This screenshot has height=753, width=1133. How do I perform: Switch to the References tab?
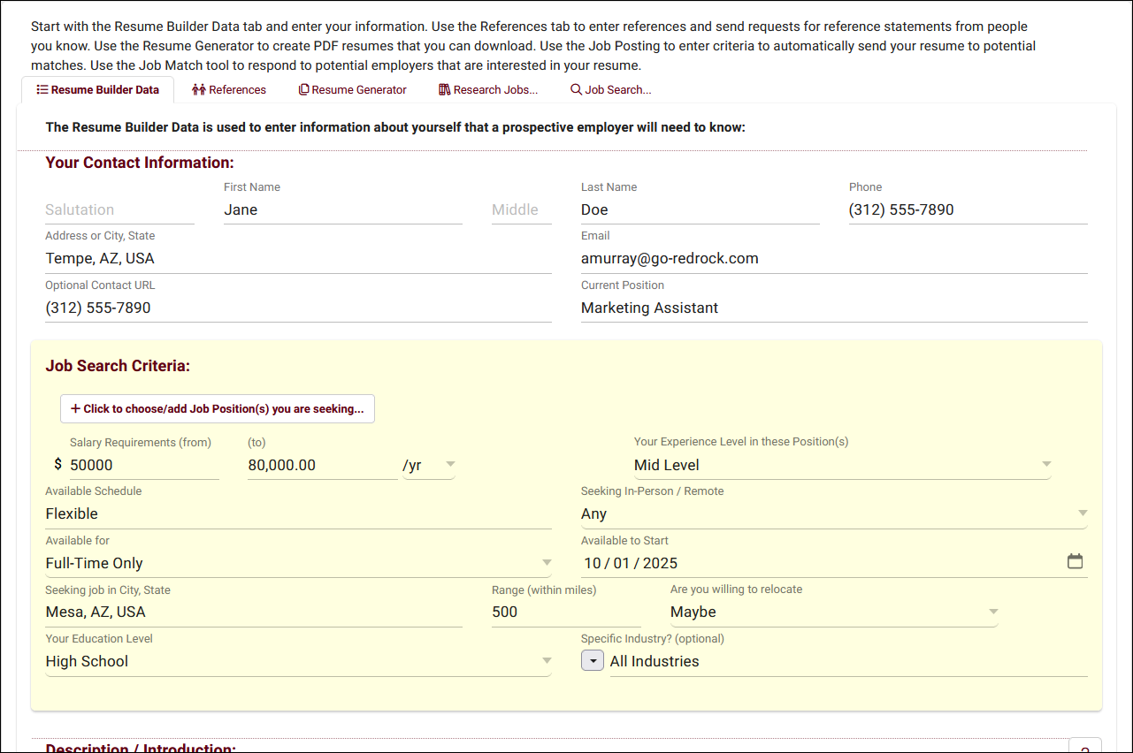pyautogui.click(x=229, y=89)
